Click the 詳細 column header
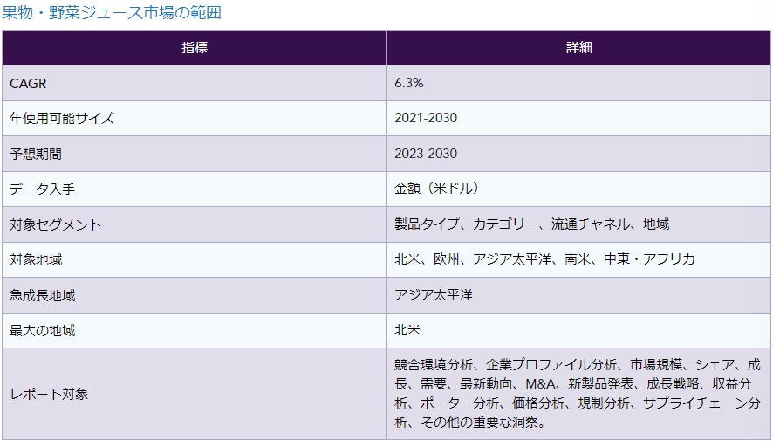 [x=578, y=47]
